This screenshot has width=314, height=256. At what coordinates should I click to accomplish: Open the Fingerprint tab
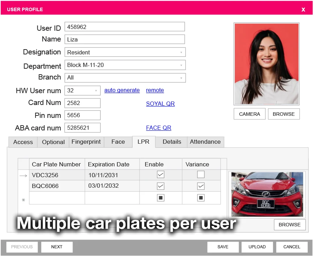[x=86, y=142]
